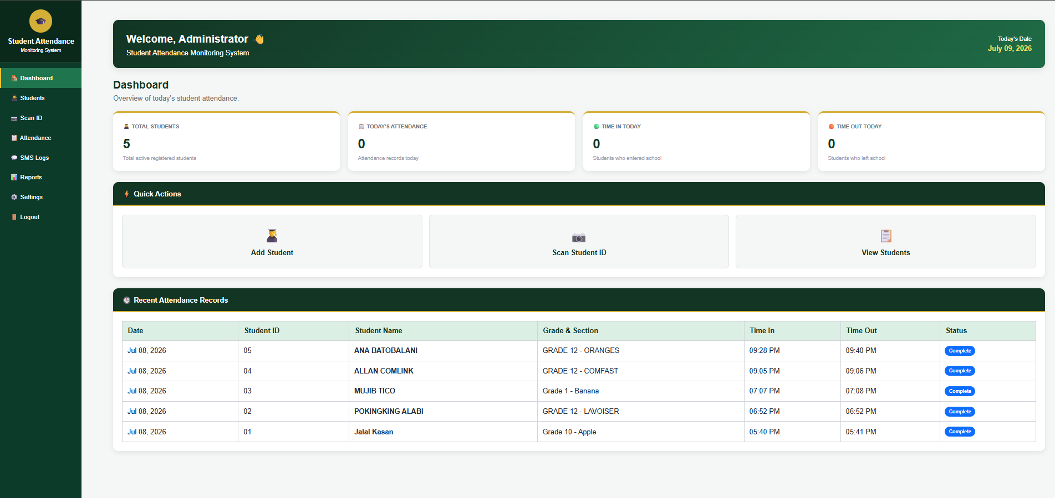Click Complete badge for POKINGKING ALABI
Screen dimensions: 1055x498
tap(960, 412)
